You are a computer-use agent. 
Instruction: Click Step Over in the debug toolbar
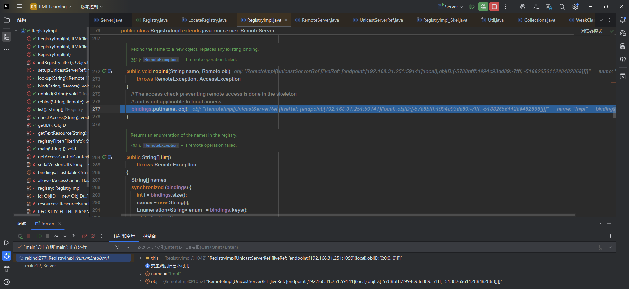tap(56, 236)
